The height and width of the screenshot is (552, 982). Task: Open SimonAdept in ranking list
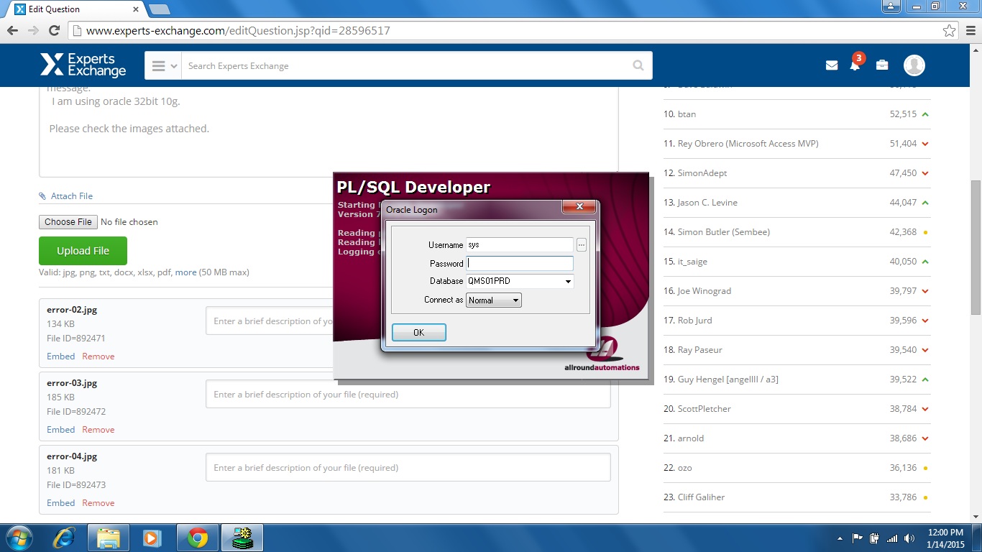(702, 173)
